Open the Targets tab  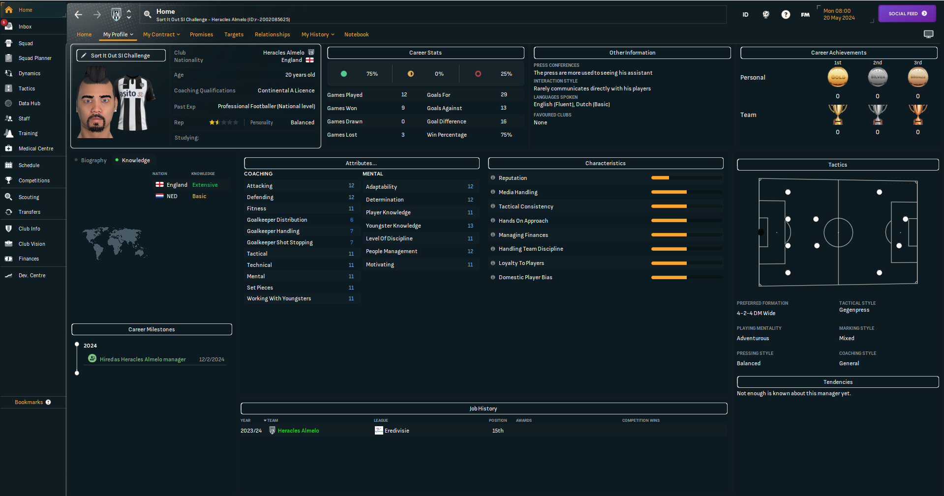pyautogui.click(x=234, y=34)
